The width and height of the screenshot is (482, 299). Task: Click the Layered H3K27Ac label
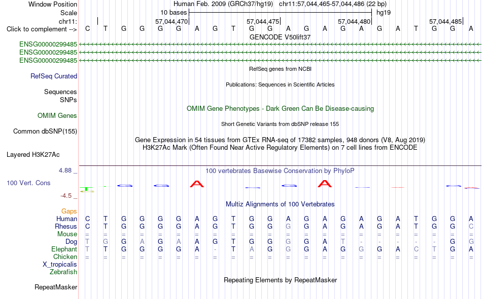[33, 155]
